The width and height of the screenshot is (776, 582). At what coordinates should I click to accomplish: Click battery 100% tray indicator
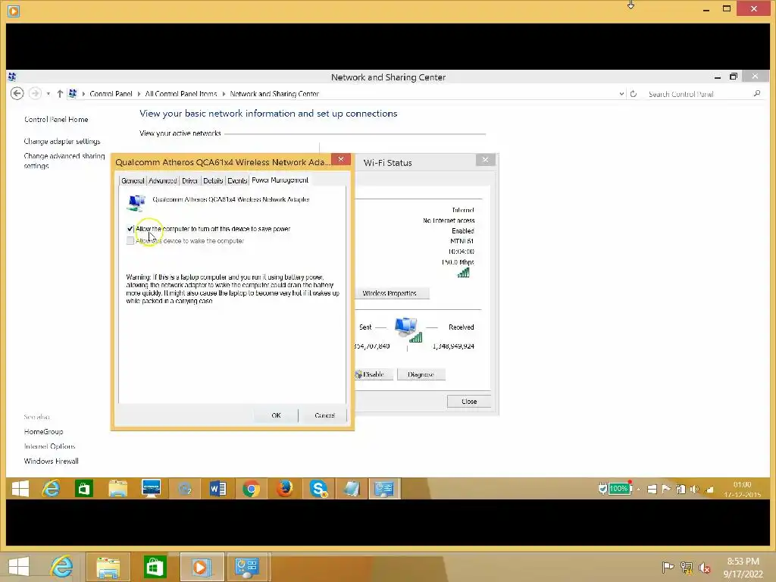619,489
